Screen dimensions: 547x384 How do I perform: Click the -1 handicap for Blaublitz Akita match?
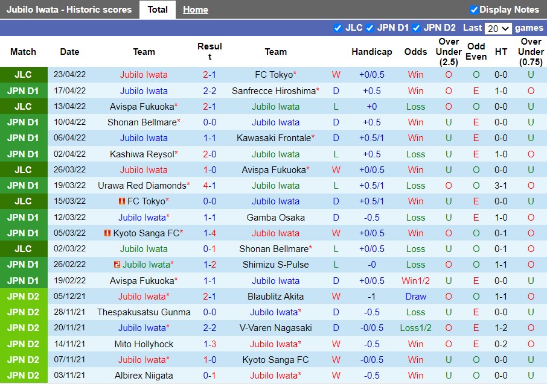tap(371, 297)
